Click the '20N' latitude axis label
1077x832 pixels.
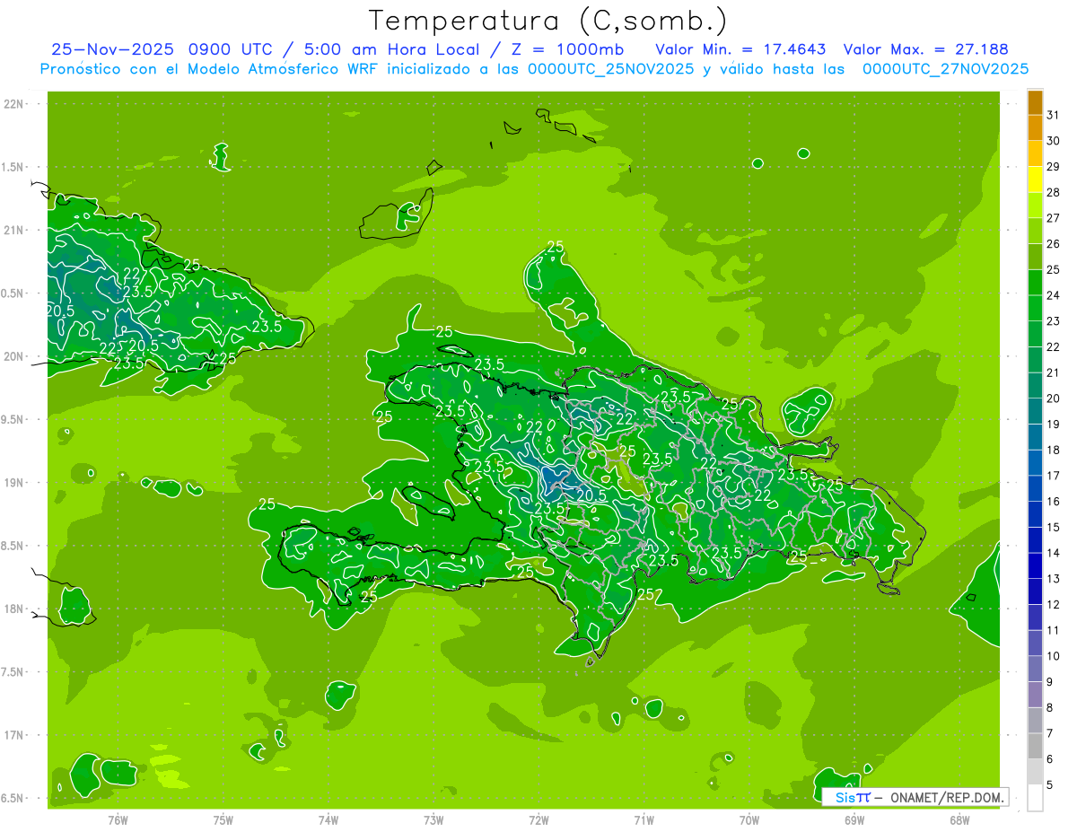(x=13, y=356)
